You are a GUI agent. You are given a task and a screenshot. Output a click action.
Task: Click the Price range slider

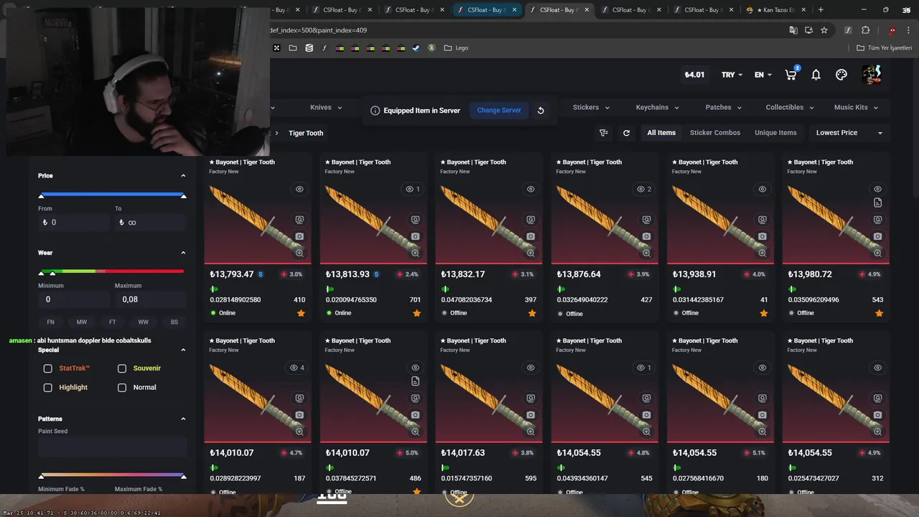tap(112, 195)
